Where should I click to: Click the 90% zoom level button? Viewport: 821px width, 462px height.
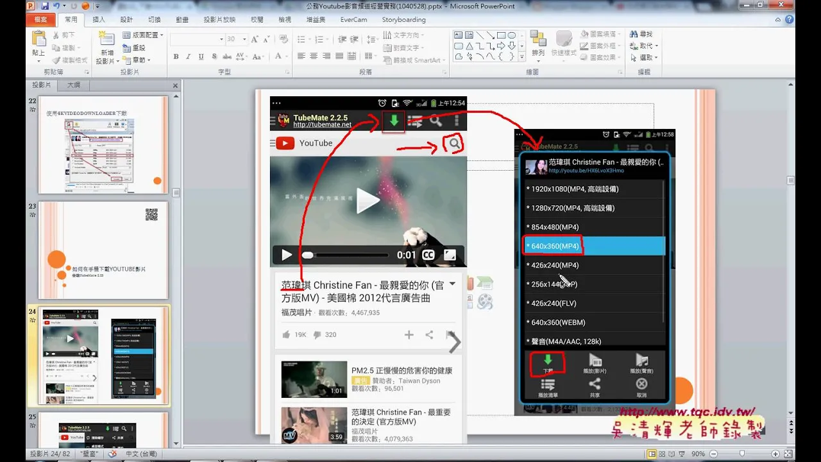[698, 454]
